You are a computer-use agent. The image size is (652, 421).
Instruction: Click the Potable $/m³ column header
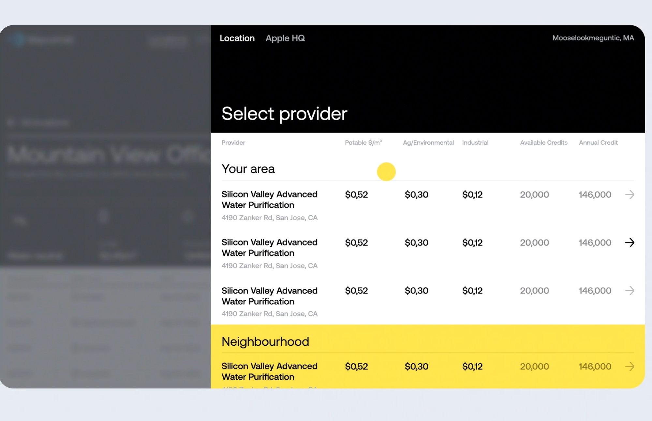pos(363,142)
